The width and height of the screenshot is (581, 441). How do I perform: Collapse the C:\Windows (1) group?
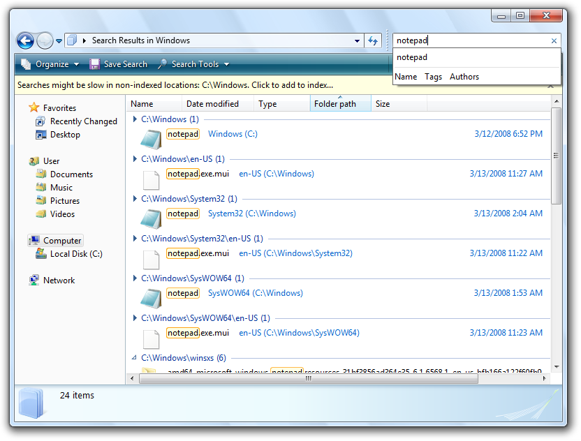click(x=135, y=119)
